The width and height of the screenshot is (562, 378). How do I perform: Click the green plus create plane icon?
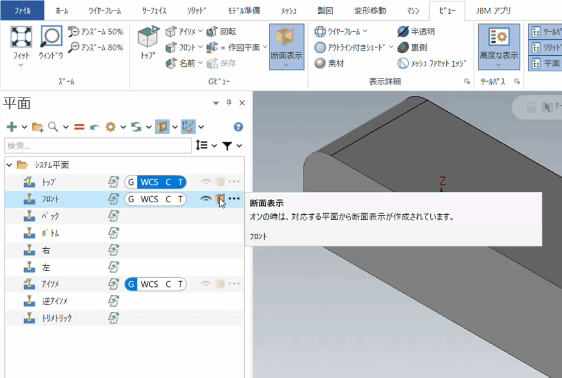point(12,127)
